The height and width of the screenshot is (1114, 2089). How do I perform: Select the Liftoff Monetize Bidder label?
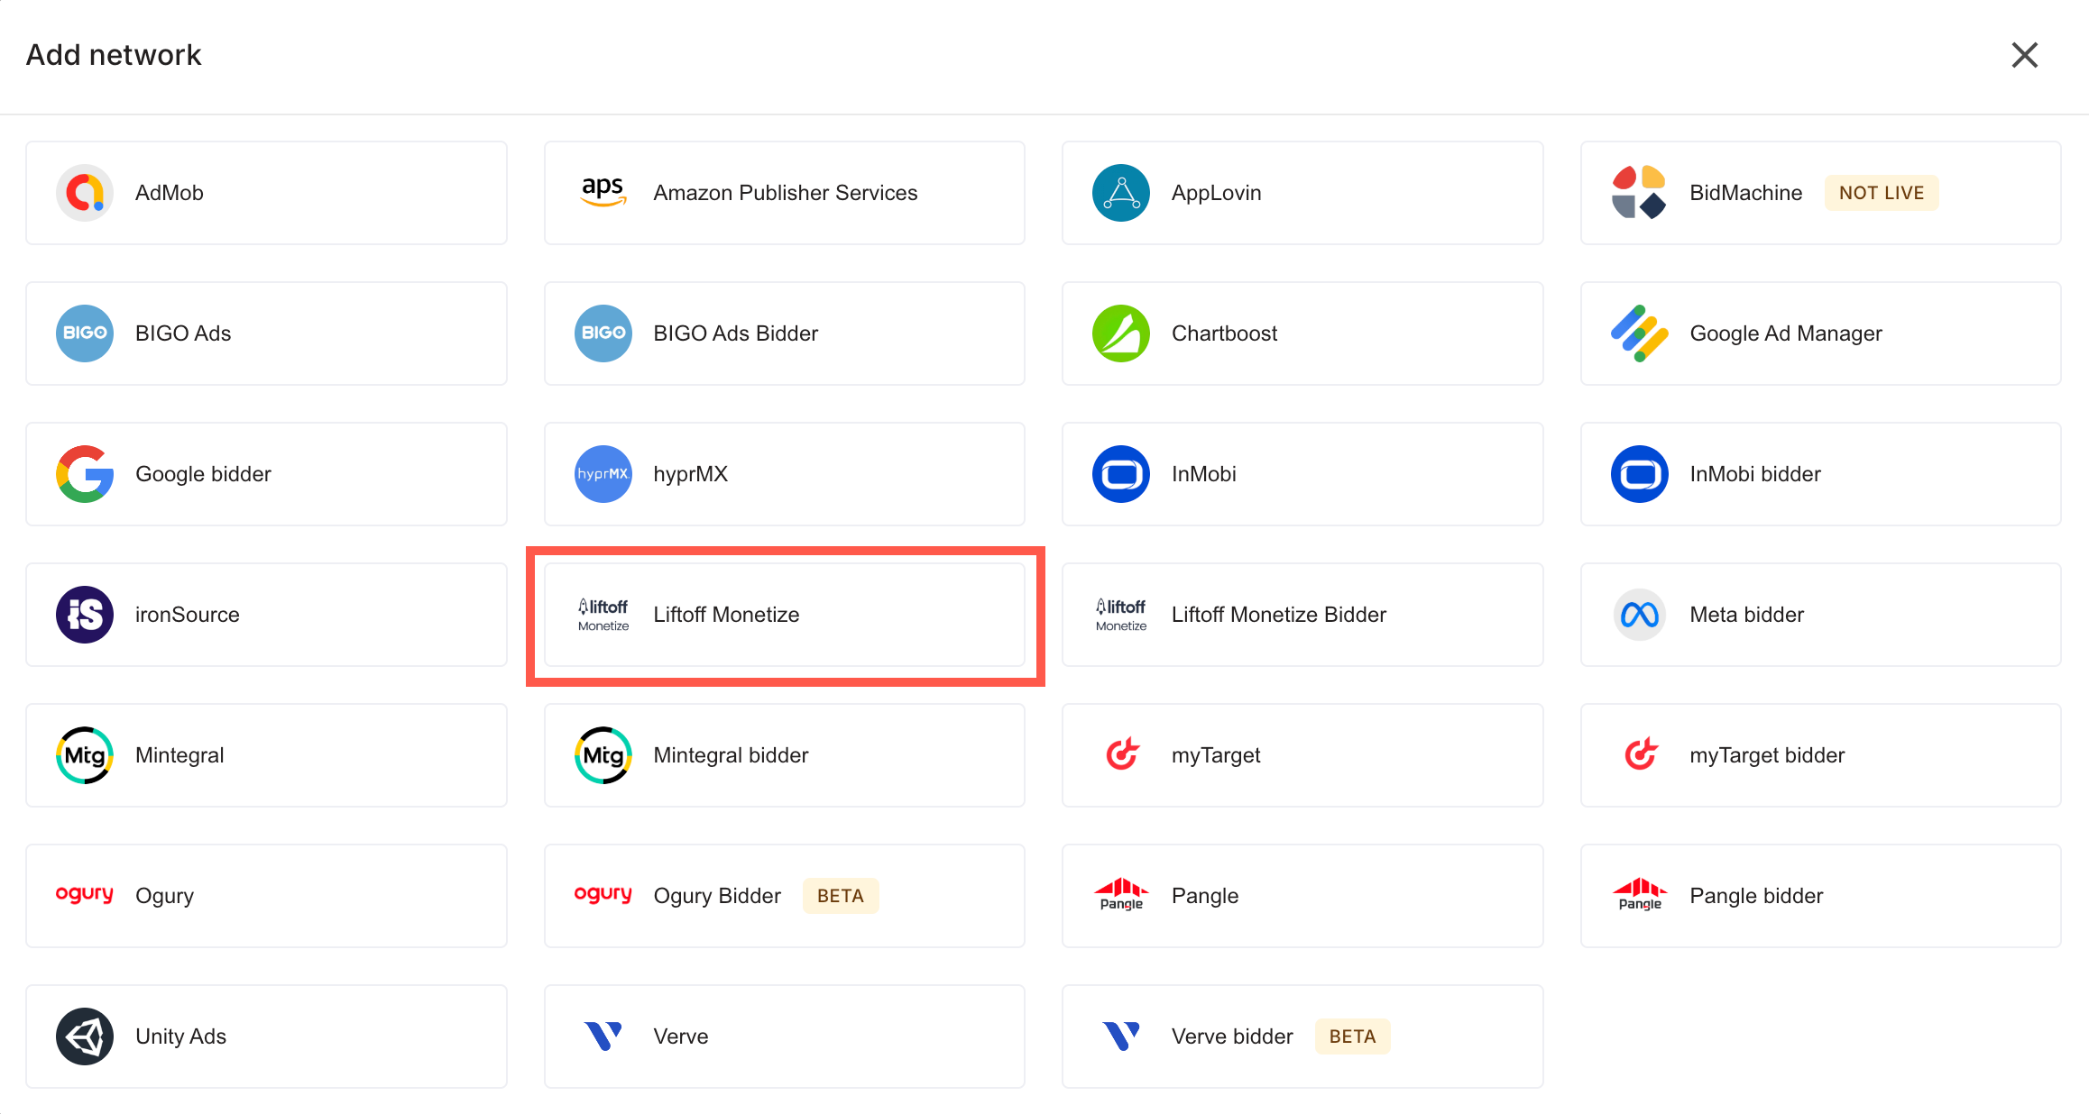click(1279, 615)
